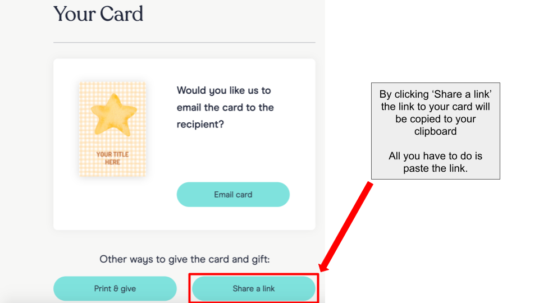Viewport: 539px width, 303px height.
Task: Click the word 'gift:' in bottom label
Action: (x=261, y=259)
